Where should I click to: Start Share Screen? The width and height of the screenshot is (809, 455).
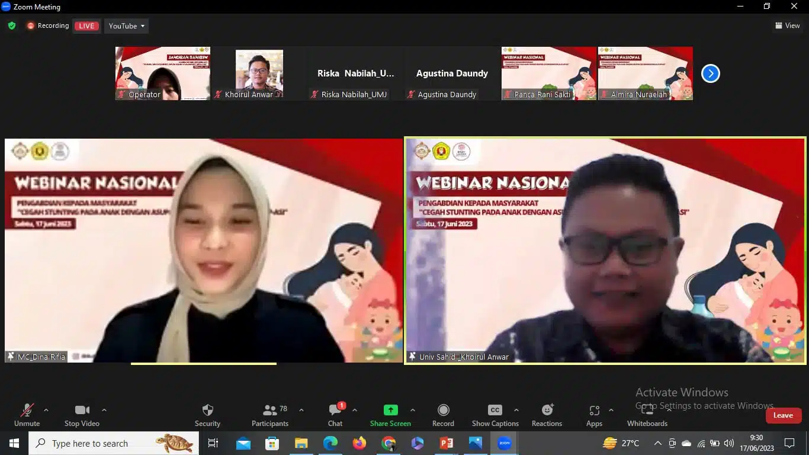(390, 415)
